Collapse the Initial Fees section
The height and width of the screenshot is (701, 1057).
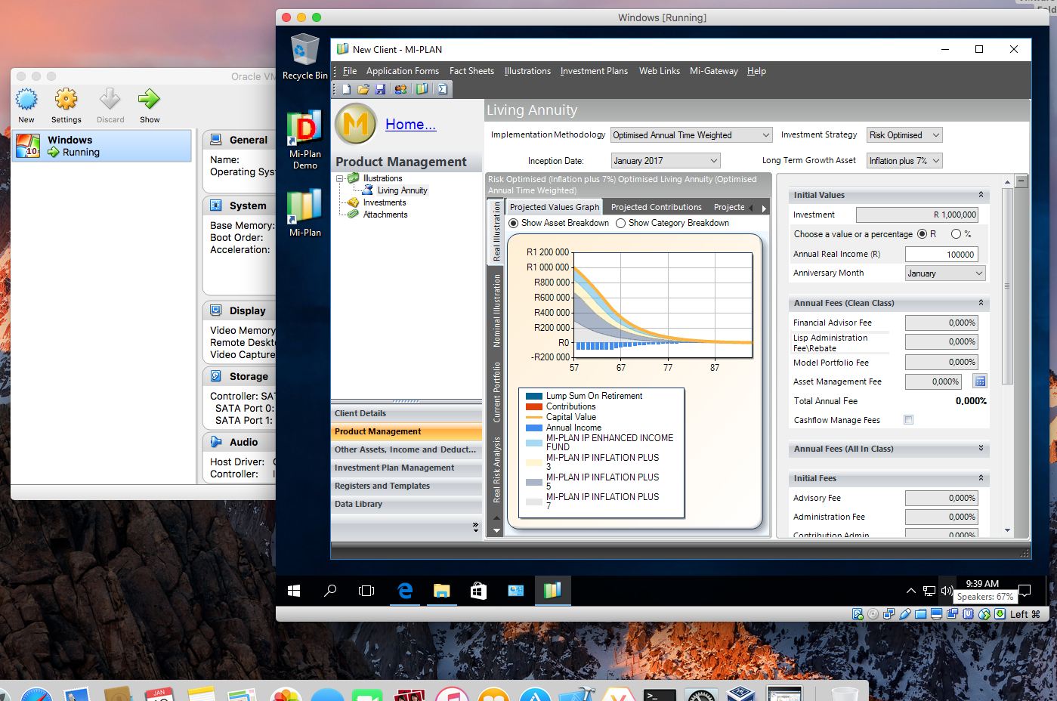(x=981, y=478)
